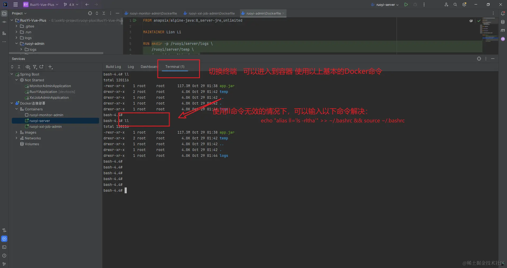Image resolution: width=507 pixels, height=268 pixels.
Task: Open the Project view dropdown
Action: pyautogui.click(x=19, y=13)
